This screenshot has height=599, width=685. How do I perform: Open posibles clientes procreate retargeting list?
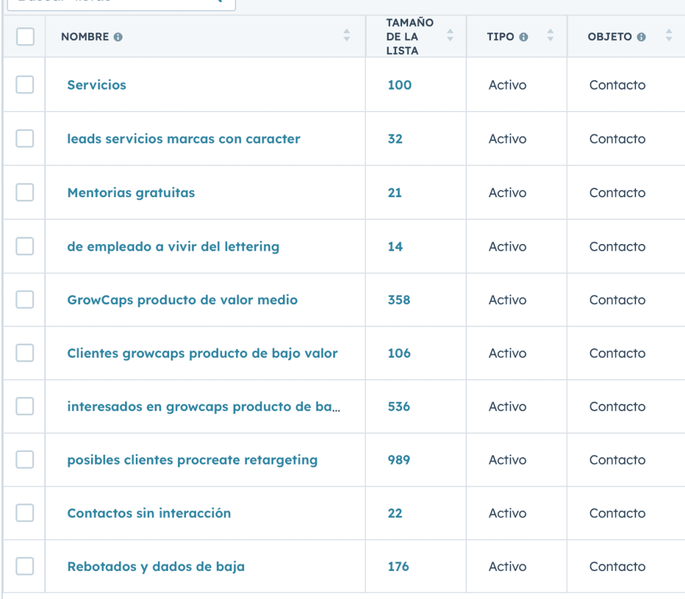(x=192, y=460)
